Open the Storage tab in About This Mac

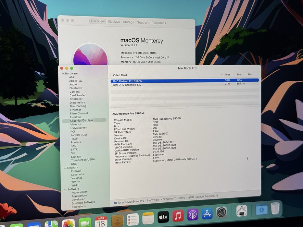click(129, 22)
